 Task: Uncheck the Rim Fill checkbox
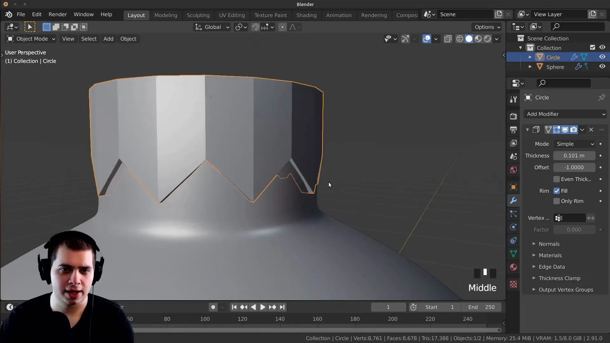[556, 191]
